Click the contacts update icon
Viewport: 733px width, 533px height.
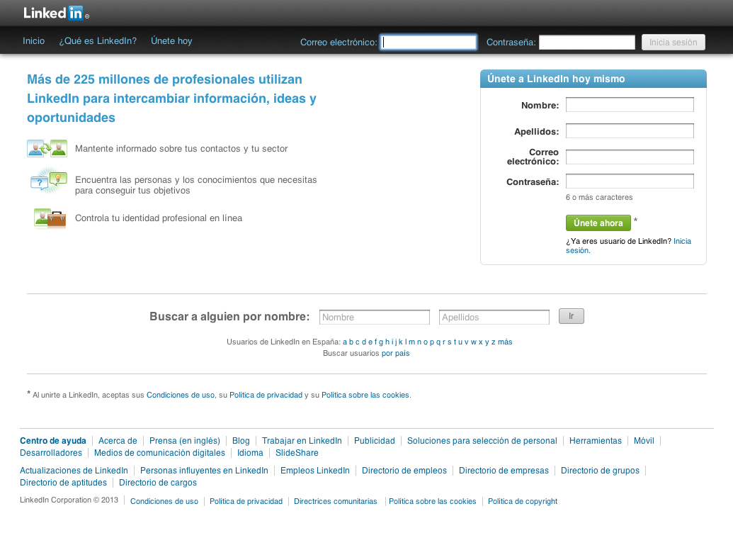tap(47, 149)
